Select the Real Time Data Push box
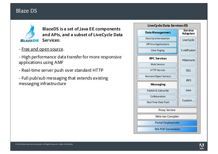 point(158,102)
